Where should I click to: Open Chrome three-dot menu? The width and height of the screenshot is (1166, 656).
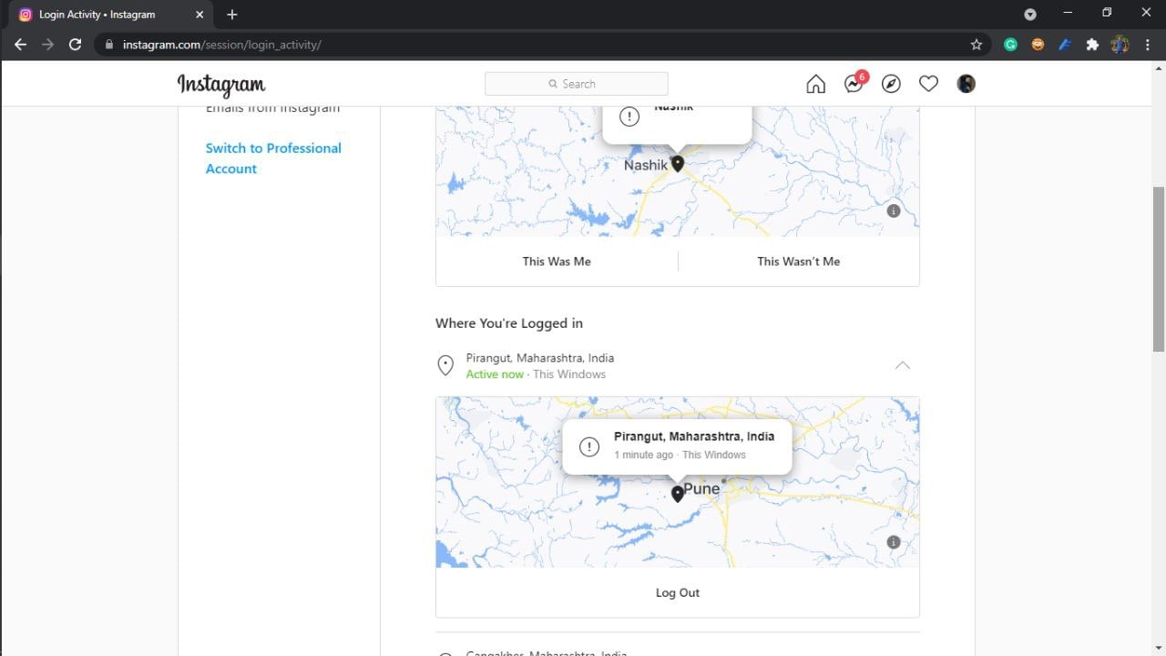tap(1147, 45)
